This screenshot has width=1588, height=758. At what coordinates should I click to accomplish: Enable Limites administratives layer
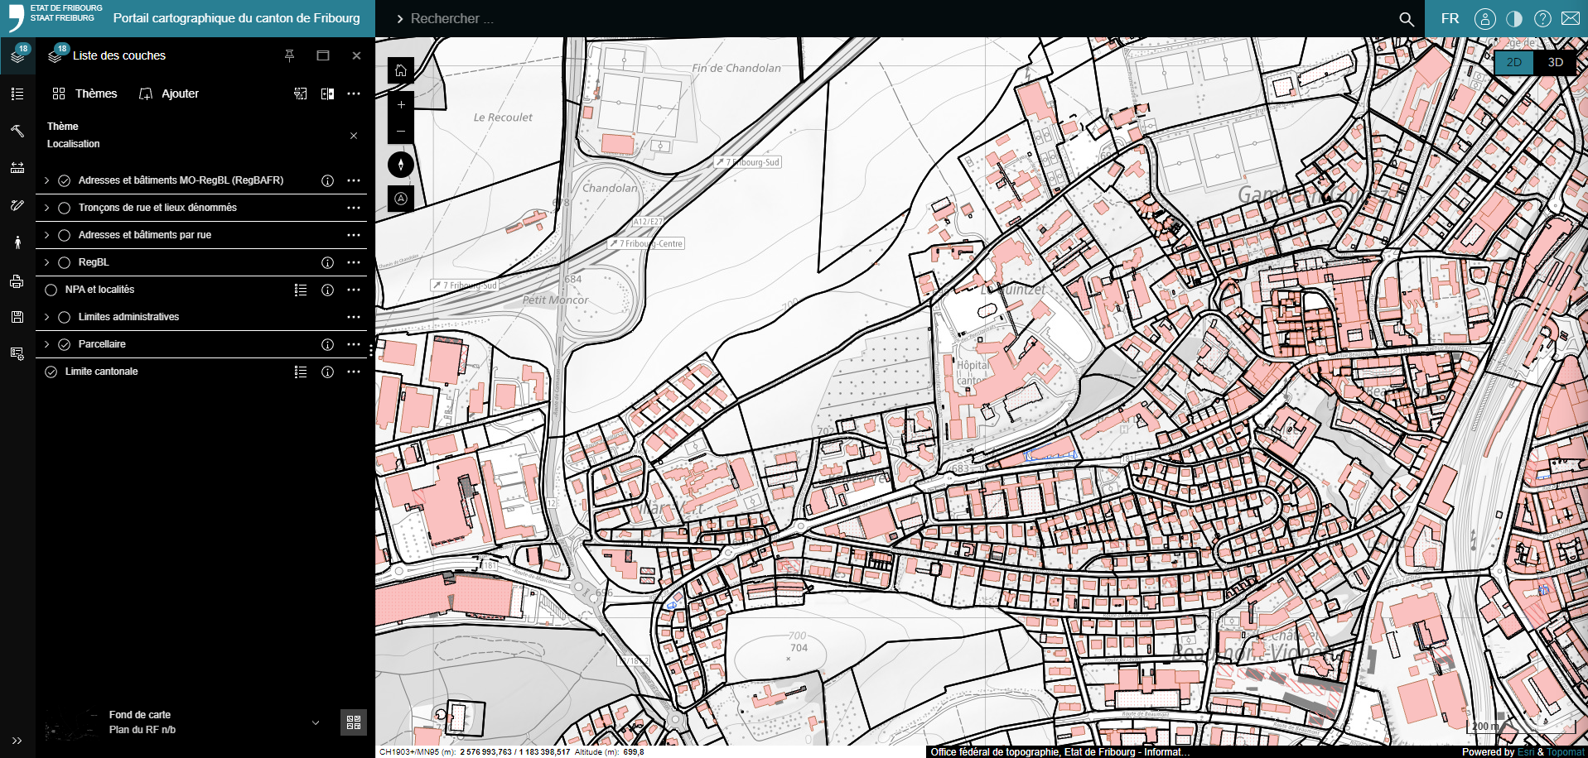[64, 317]
